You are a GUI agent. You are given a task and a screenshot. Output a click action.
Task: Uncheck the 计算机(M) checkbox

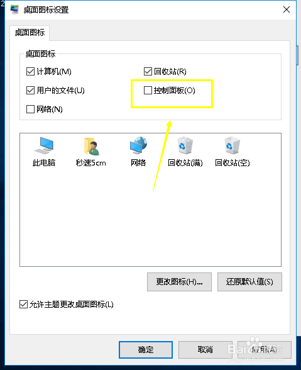[30, 71]
